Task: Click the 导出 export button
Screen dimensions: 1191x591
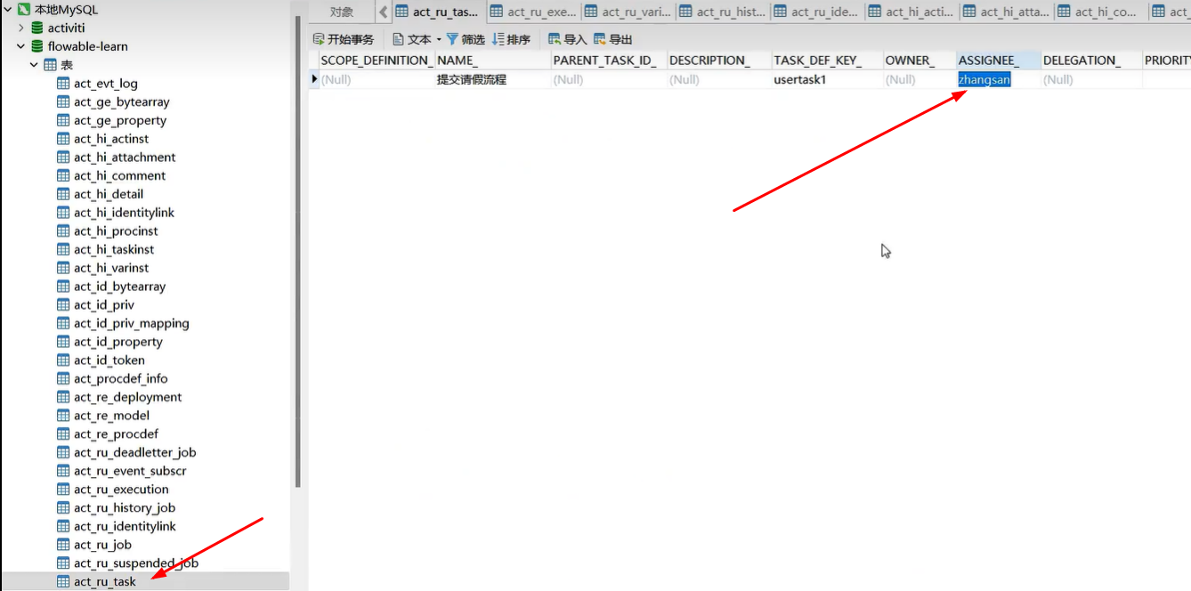Action: click(x=613, y=39)
